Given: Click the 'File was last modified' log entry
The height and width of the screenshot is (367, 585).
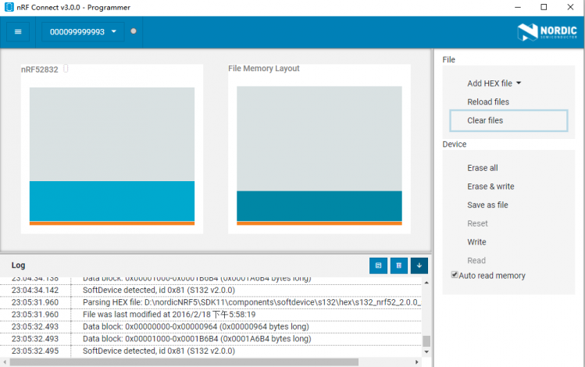Looking at the screenshot, I should [211, 315].
